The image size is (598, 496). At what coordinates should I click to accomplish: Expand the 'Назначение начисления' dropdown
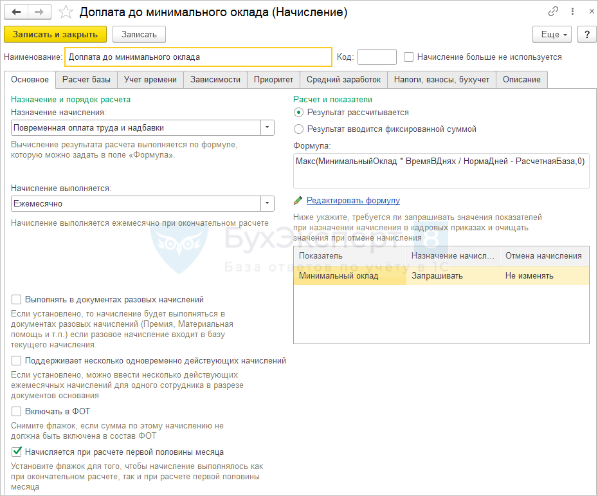pyautogui.click(x=267, y=127)
